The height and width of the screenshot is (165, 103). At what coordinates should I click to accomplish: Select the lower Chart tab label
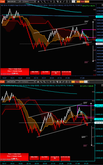(x=2, y=82)
